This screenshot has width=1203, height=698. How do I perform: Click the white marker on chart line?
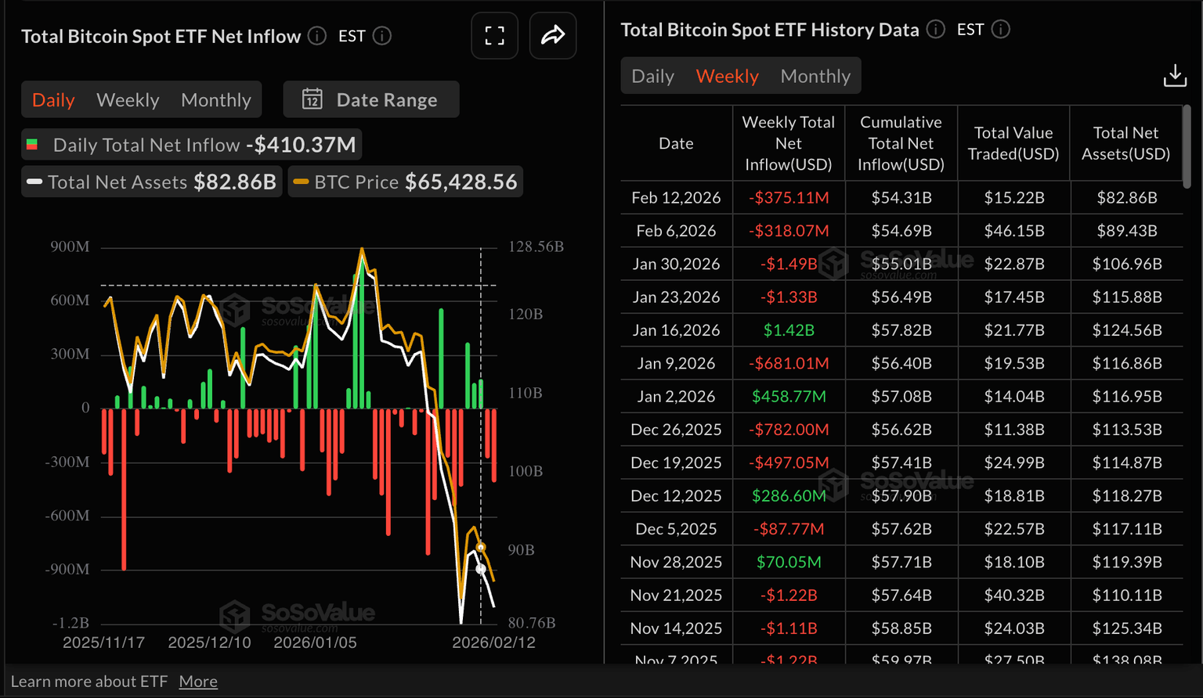coord(481,569)
